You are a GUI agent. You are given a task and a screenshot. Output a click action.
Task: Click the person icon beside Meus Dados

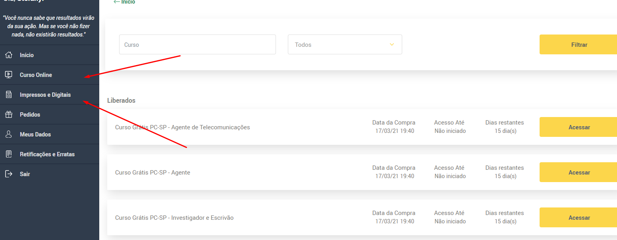click(x=8, y=134)
